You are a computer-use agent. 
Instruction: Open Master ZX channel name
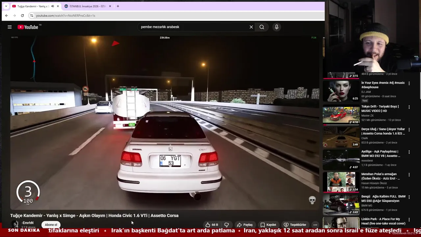pos(367,116)
